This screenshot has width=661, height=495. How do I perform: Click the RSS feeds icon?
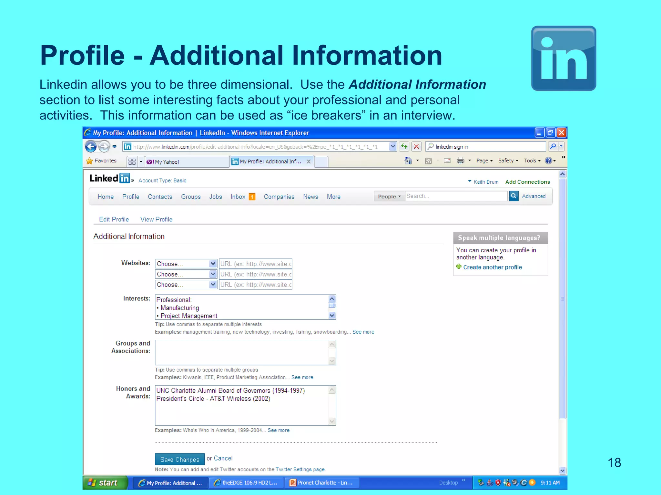pyautogui.click(x=428, y=161)
